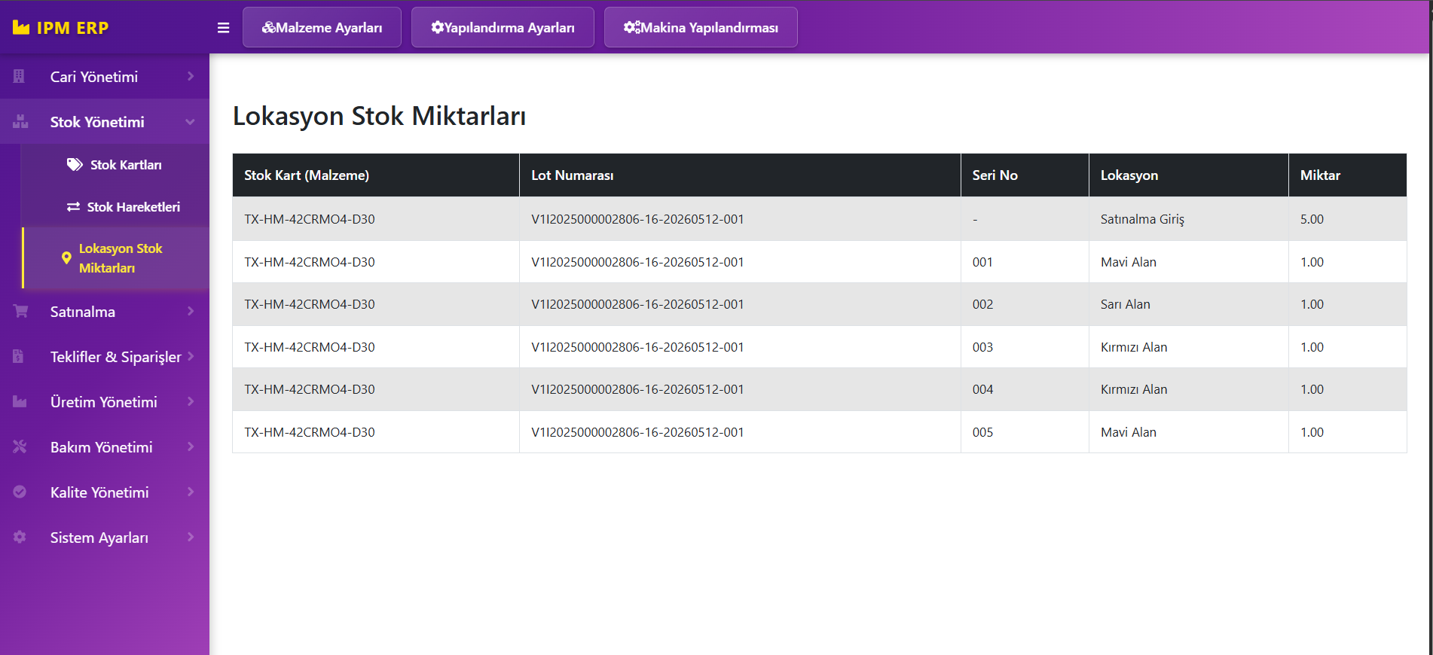Expand the Teklifler & Siparişler chevron
This screenshot has height=655, width=1433.
tap(191, 356)
